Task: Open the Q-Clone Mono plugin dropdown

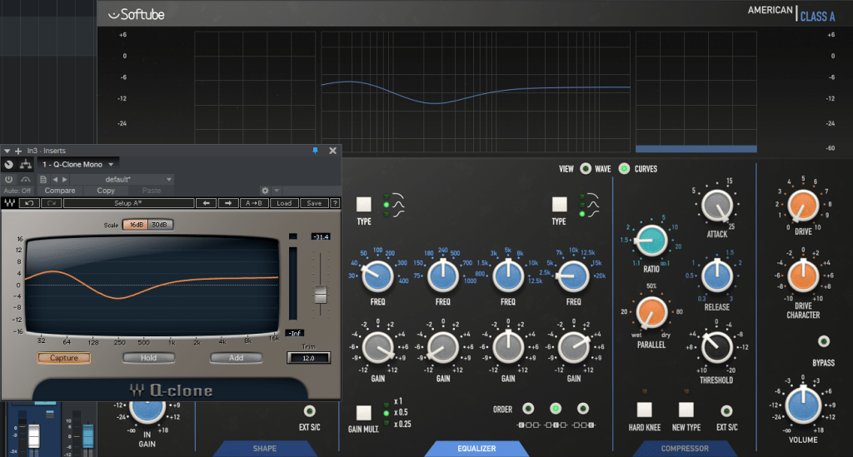Action: point(111,165)
